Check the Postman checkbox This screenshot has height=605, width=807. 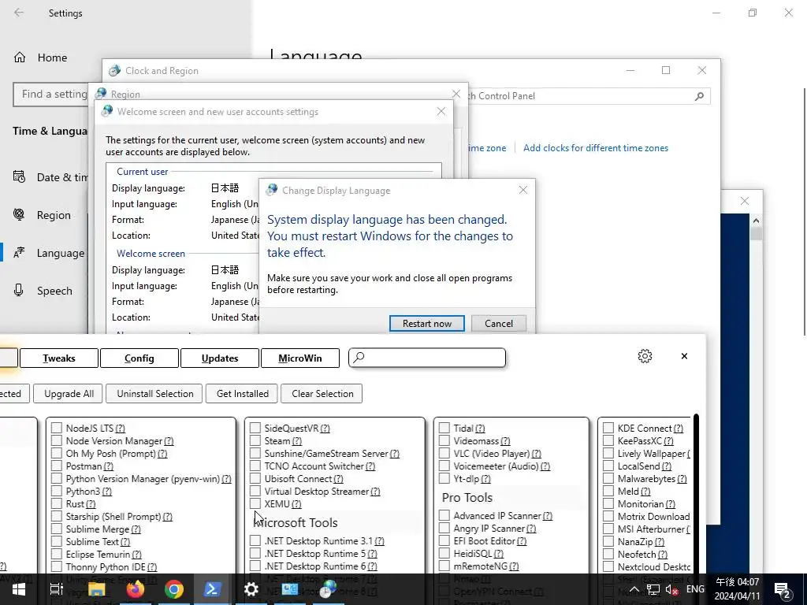tap(57, 466)
